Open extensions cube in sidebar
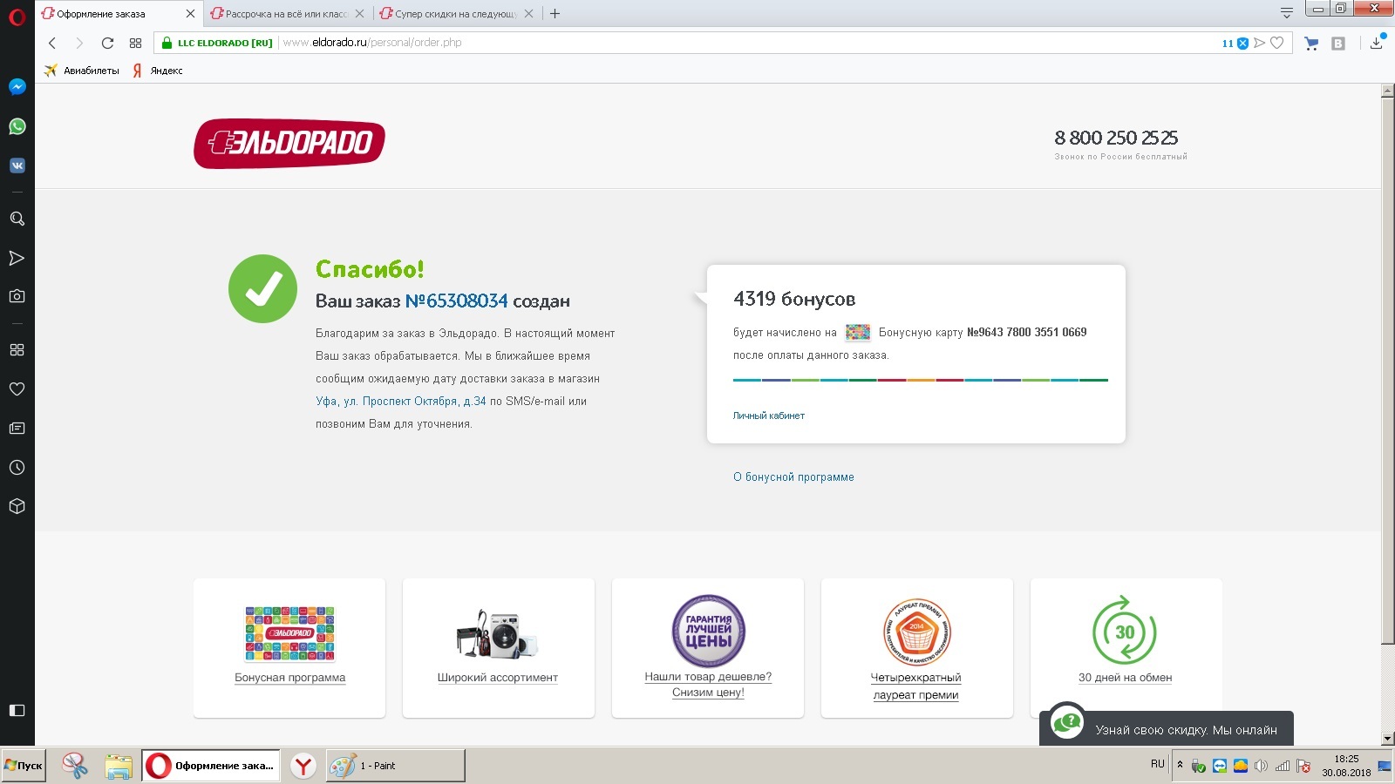Image resolution: width=1395 pixels, height=784 pixels. coord(17,506)
